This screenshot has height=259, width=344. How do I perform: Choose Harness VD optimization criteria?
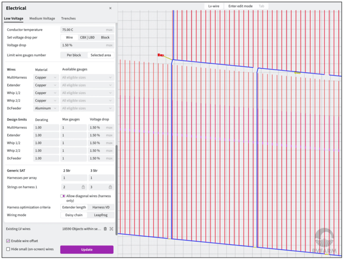[101, 207]
